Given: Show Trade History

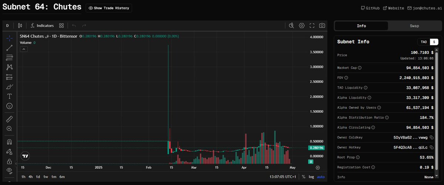Looking at the screenshot, I should pyautogui.click(x=109, y=8).
